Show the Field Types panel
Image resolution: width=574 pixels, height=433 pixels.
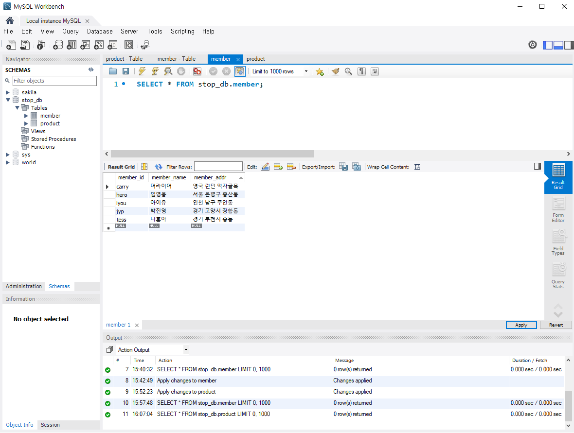tap(558, 242)
